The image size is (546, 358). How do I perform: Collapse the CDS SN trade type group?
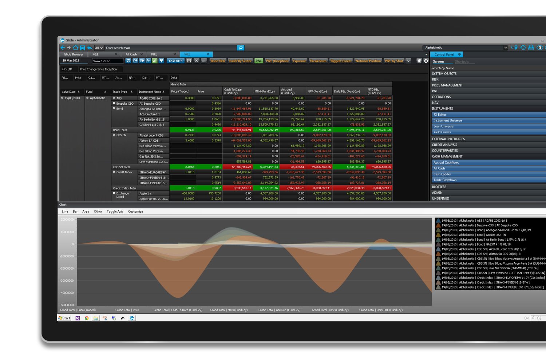pyautogui.click(x=114, y=135)
